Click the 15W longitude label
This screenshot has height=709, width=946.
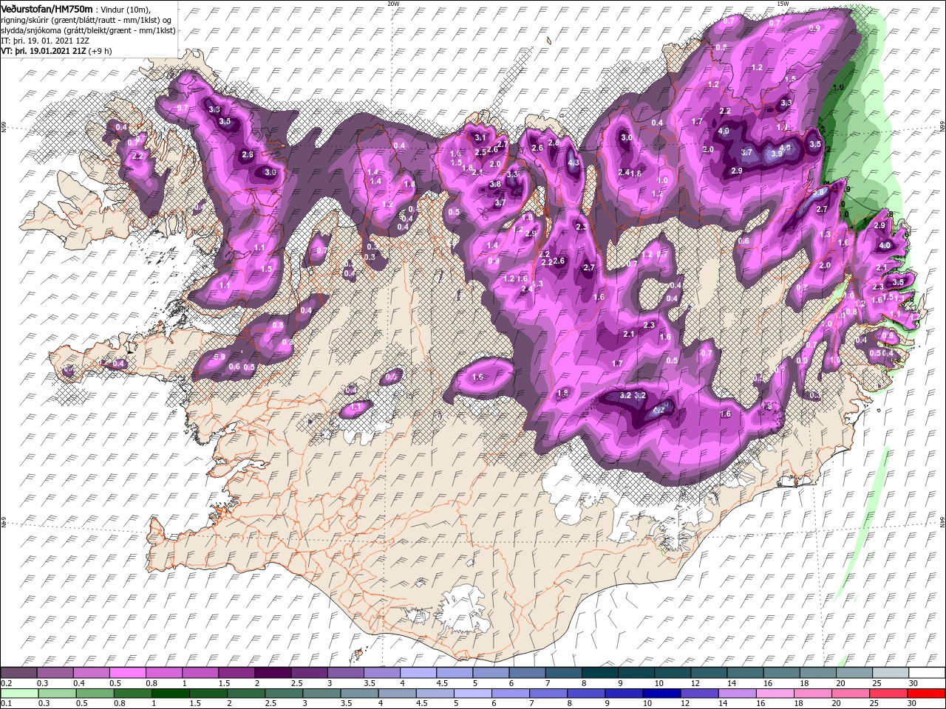coord(783,4)
